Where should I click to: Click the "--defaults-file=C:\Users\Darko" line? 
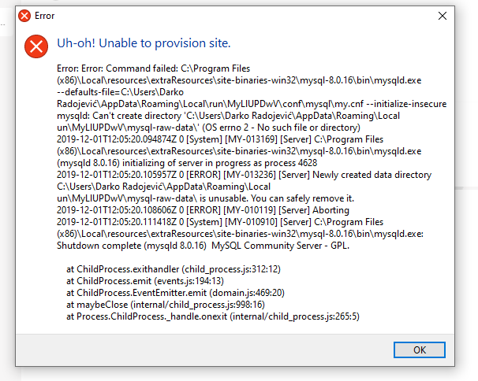(x=120, y=92)
